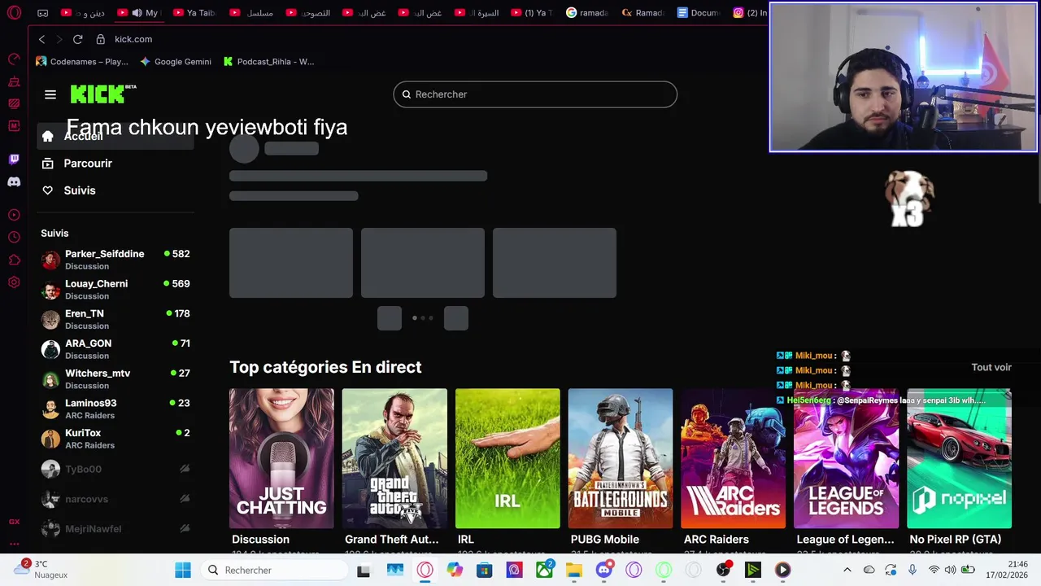Open the Opera GX sidebar player icon
This screenshot has width=1041, height=586.
(14, 215)
